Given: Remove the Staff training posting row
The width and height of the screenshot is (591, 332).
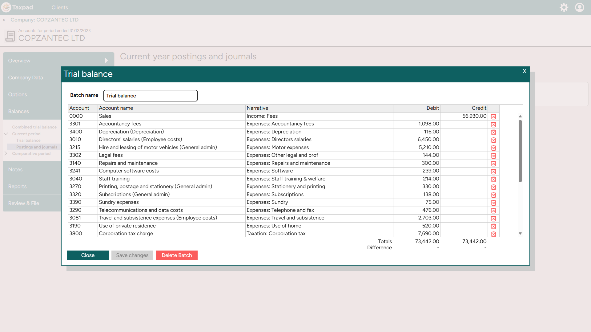Looking at the screenshot, I should coord(494,179).
